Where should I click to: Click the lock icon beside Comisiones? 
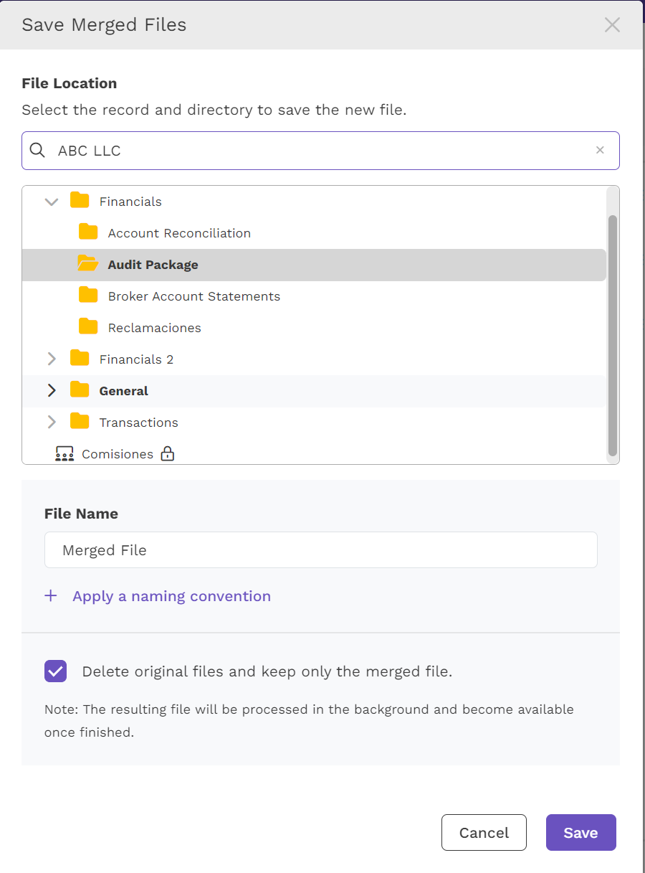click(168, 453)
